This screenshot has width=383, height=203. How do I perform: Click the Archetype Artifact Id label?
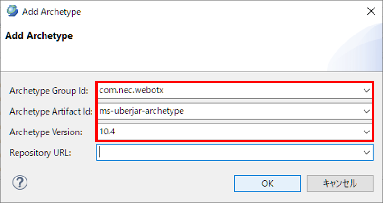click(51, 111)
